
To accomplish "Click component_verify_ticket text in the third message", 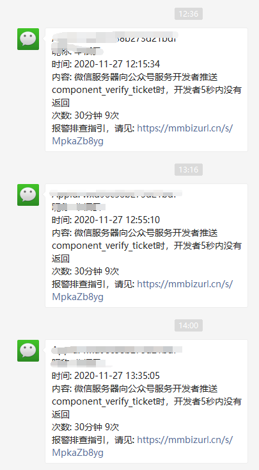I will coord(104,401).
